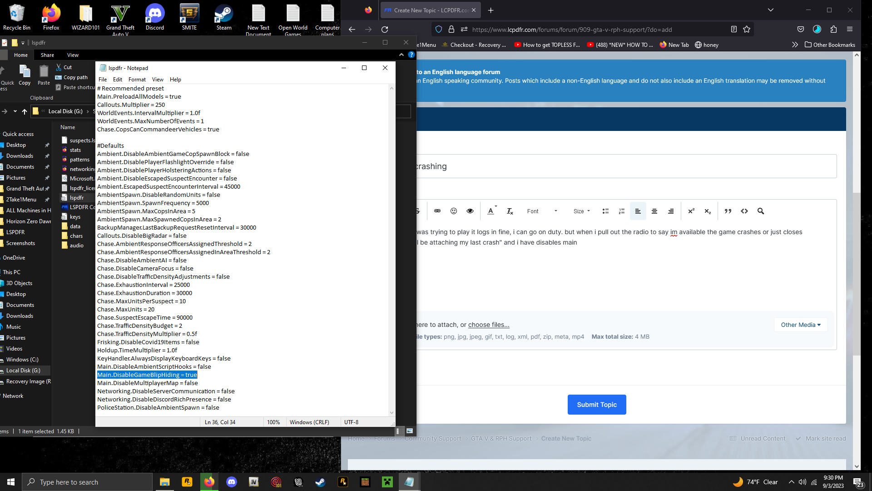
Task: Open Discord from the taskbar
Action: coord(232,482)
